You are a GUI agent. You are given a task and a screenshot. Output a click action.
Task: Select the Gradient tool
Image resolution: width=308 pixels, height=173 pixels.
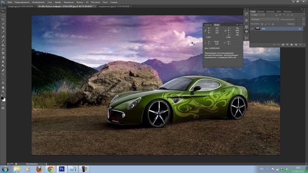pyautogui.click(x=3, y=58)
